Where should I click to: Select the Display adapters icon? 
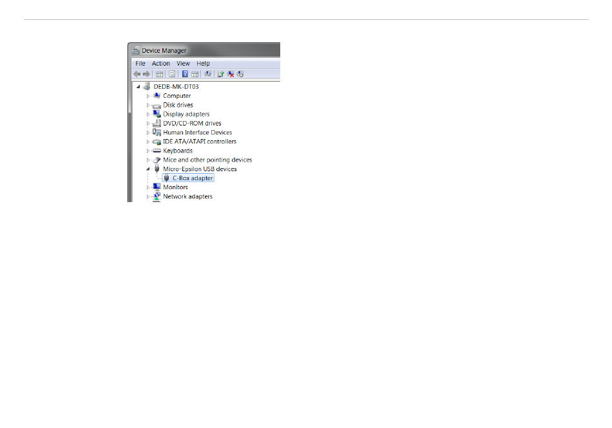tap(157, 114)
